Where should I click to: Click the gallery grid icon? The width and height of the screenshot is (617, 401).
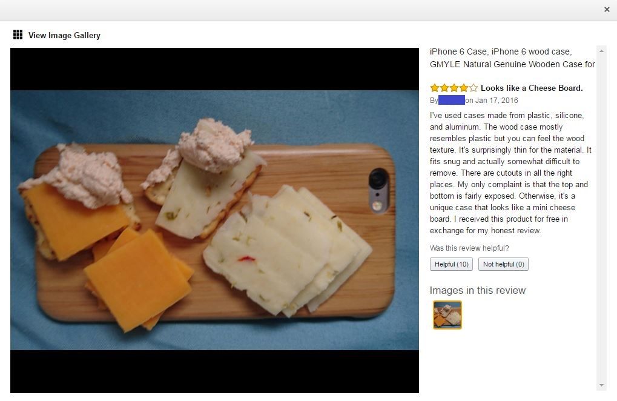click(x=18, y=35)
